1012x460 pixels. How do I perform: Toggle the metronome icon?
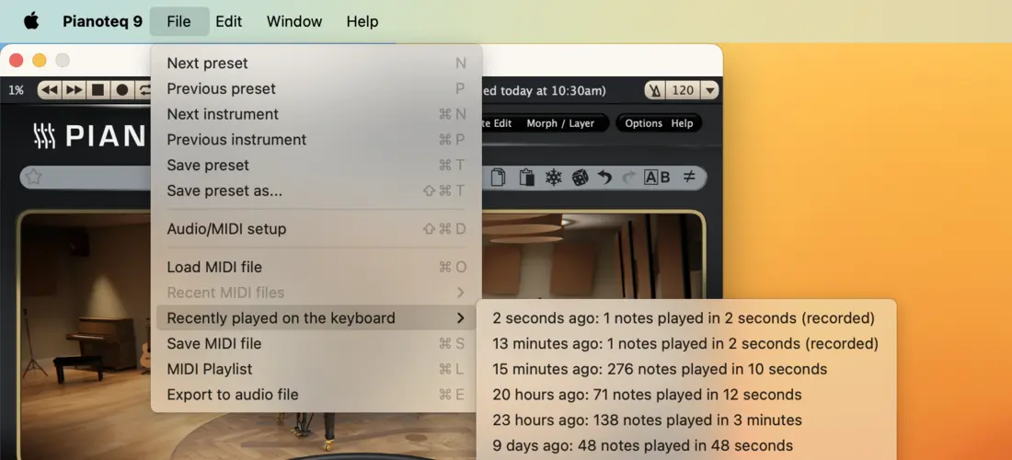click(654, 90)
